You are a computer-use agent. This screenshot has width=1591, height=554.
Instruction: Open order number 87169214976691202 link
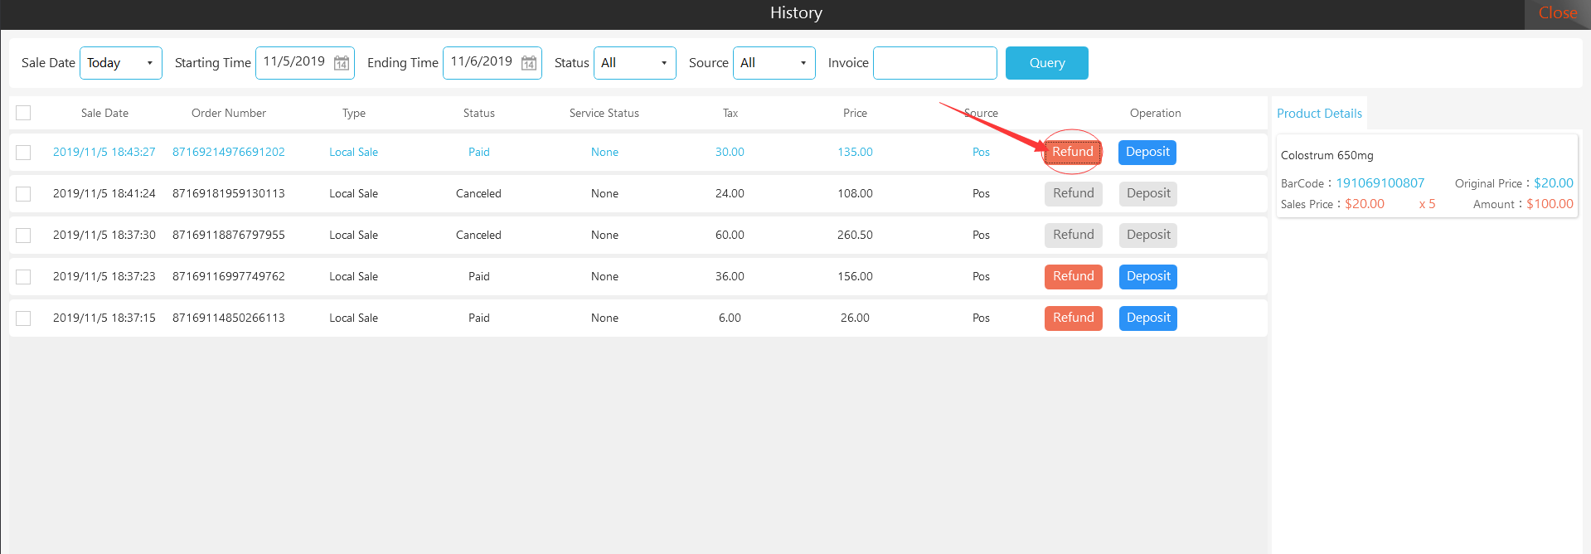[x=228, y=152]
